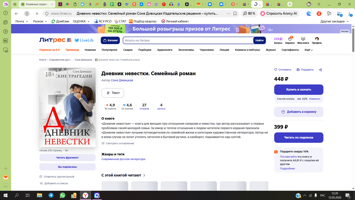Open WhatsApp from the Windows taskbar
The width and height of the screenshot is (355, 200).
62,196
